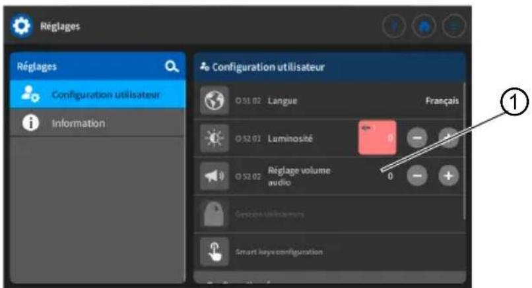Click the Français language value
532x288 pixels.
[442, 101]
